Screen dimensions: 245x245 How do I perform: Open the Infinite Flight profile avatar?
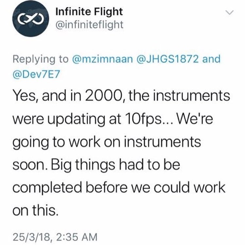point(31,19)
